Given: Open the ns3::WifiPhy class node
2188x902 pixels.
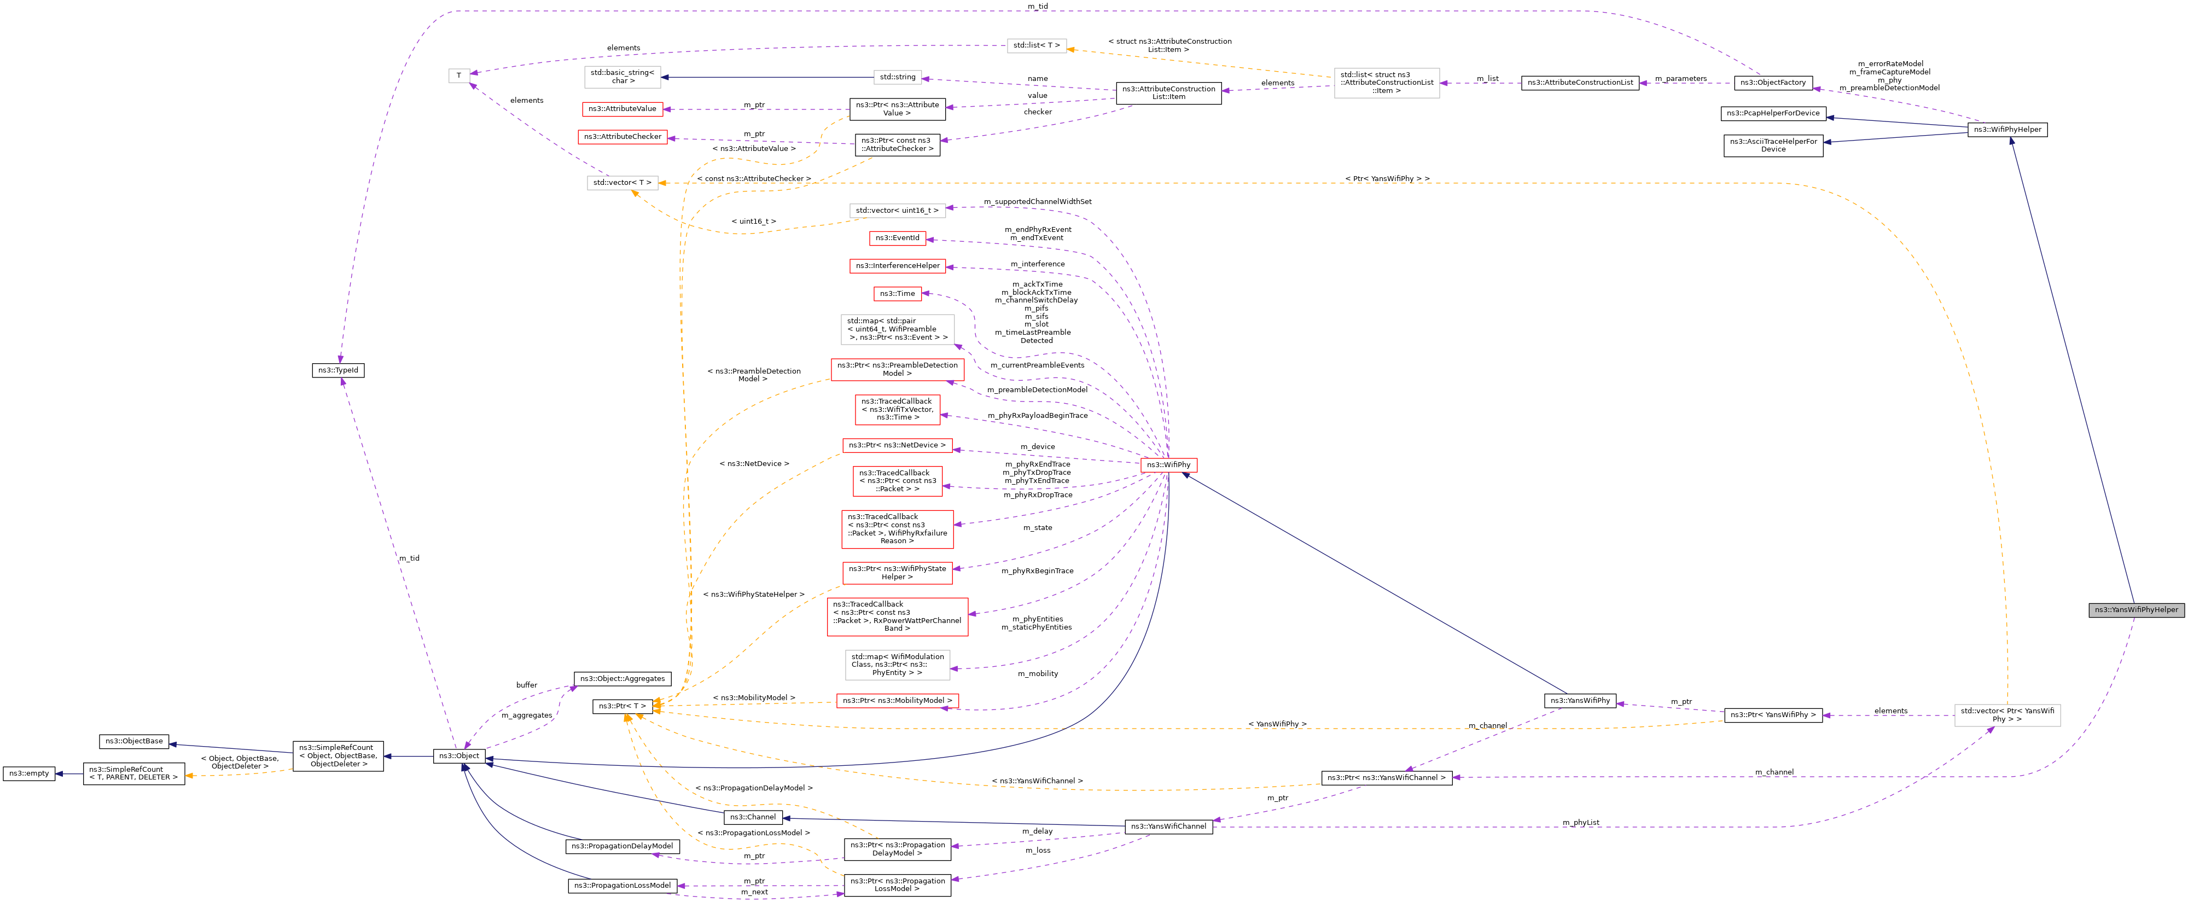Looking at the screenshot, I should (1169, 464).
